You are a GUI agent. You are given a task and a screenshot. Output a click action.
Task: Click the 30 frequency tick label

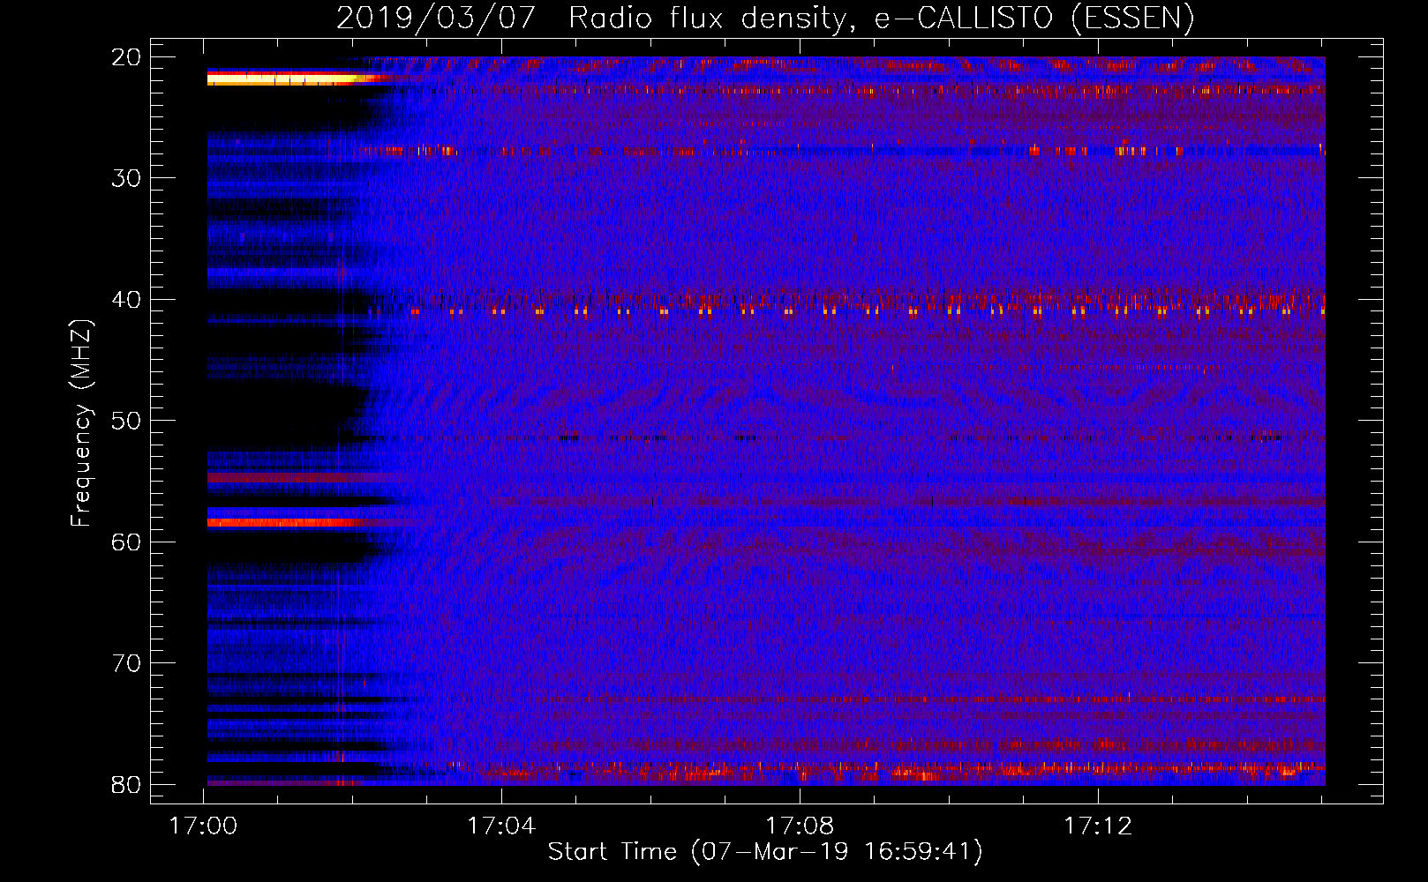click(126, 178)
